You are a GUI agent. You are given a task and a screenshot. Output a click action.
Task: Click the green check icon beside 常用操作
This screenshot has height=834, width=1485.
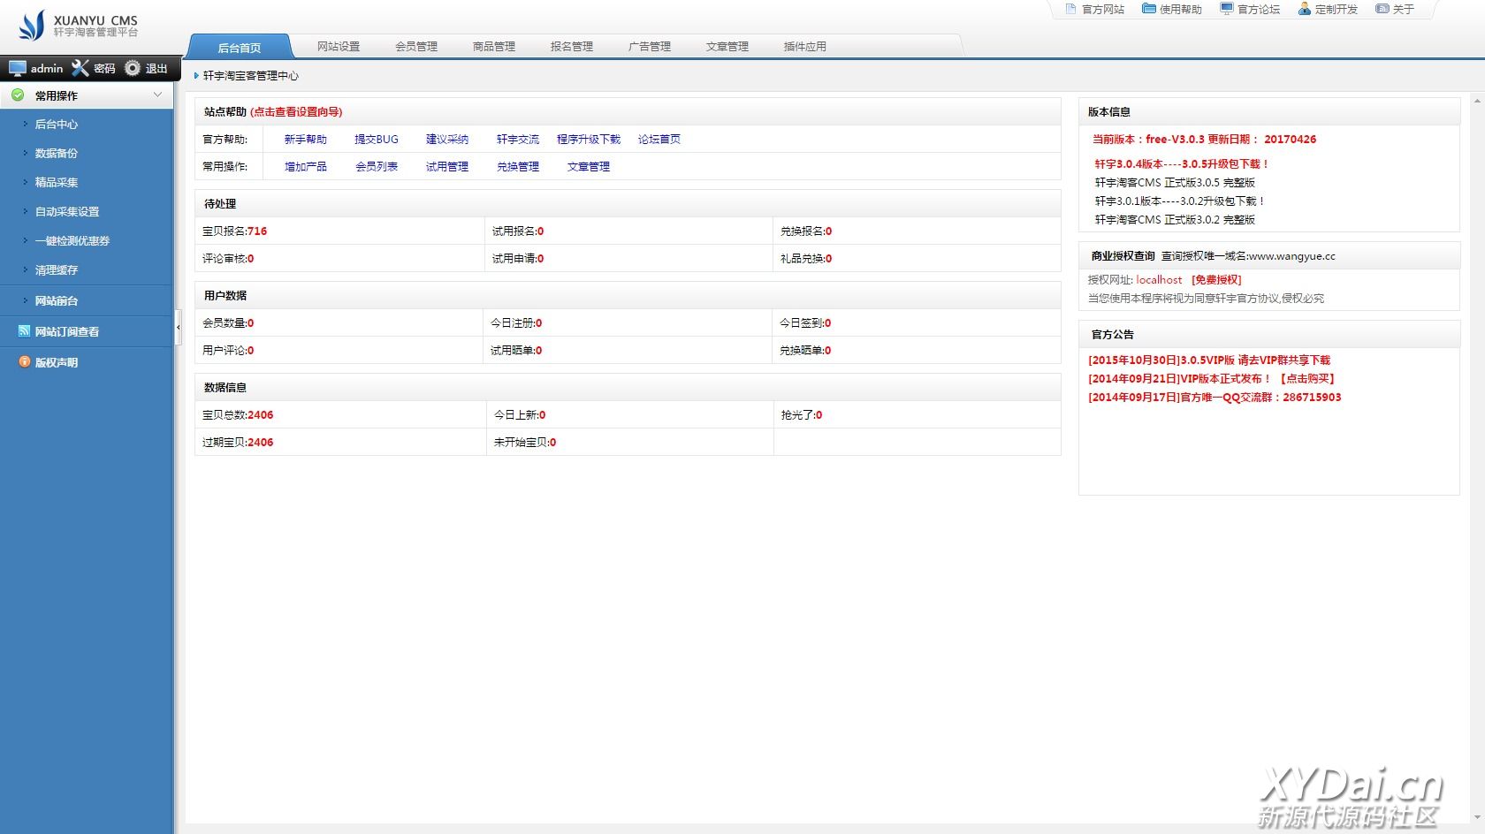coord(18,95)
